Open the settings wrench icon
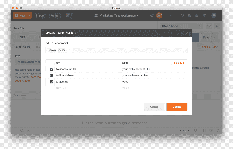Viewport: 233px width, 149px height. click(x=190, y=15)
